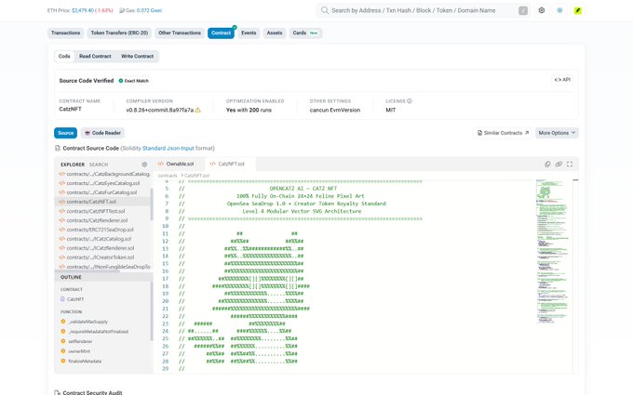Collapse the OUTLINE section header
Screen dimensions: 633x395
pyautogui.click(x=103, y=277)
